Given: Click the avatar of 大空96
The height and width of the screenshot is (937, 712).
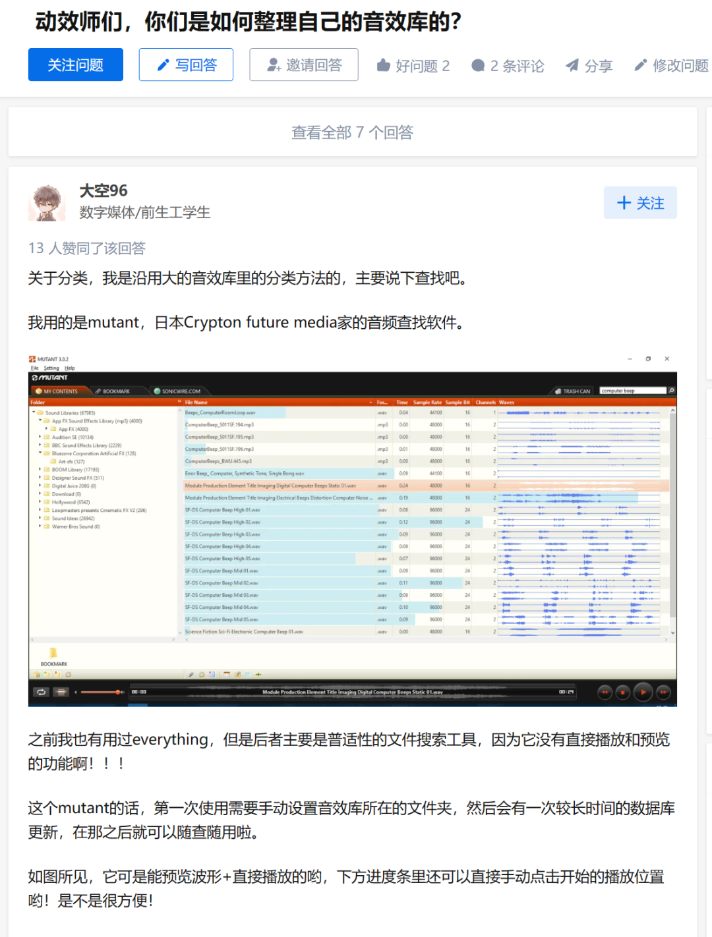Looking at the screenshot, I should point(47,202).
